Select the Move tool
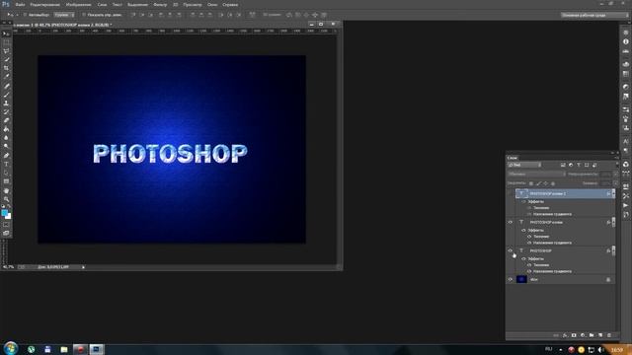Image resolution: width=632 pixels, height=355 pixels. click(x=6, y=34)
